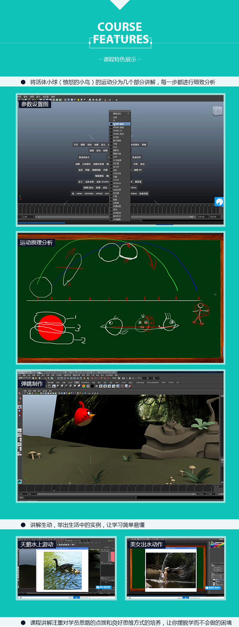Screen dimensions: 239x627
Task: Toggle nCloth checkbox in show menu
Action: pos(111,180)
